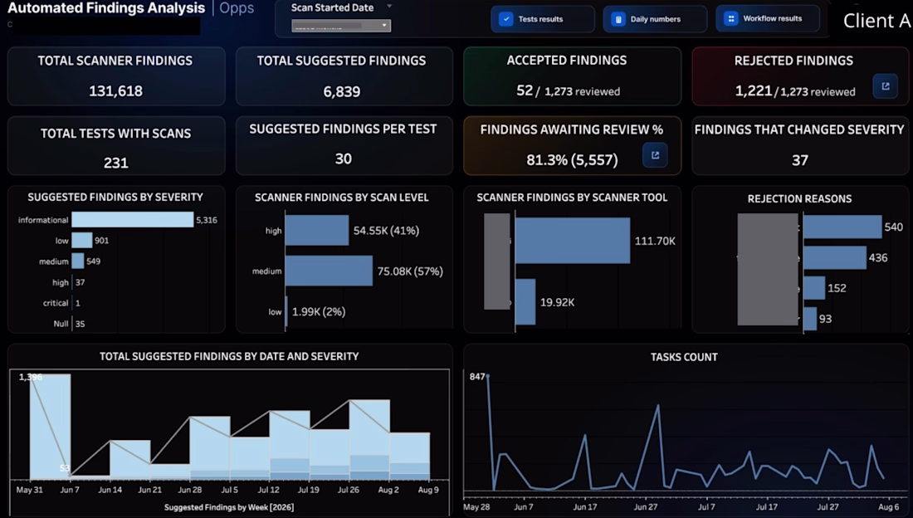Select the medium severity bar 549
The height and width of the screenshot is (518, 913).
78,261
